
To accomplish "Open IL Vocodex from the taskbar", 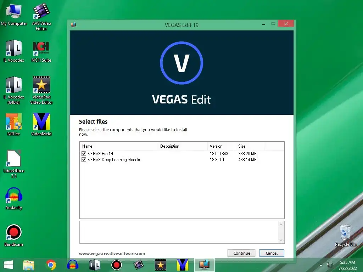I will (95, 265).
